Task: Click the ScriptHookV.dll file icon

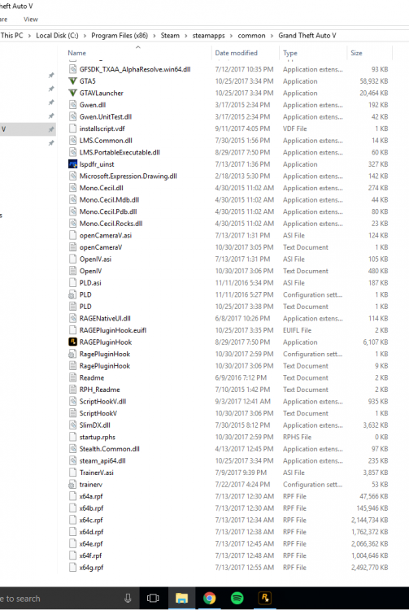Action: pos(72,401)
